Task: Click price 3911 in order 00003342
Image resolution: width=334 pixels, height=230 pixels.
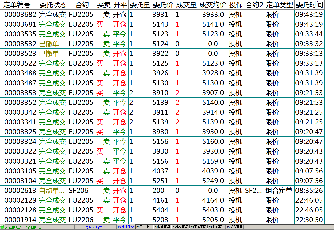Action: (x=160, y=112)
